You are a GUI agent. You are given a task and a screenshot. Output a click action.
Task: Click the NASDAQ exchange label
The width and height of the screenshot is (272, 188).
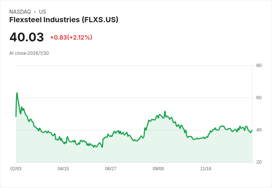[x=20, y=12]
